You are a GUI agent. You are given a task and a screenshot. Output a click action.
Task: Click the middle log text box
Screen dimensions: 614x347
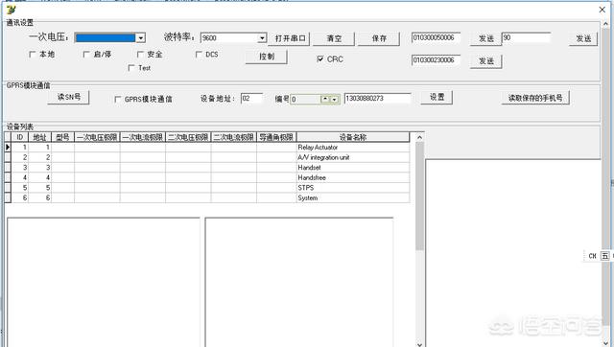[x=299, y=282]
